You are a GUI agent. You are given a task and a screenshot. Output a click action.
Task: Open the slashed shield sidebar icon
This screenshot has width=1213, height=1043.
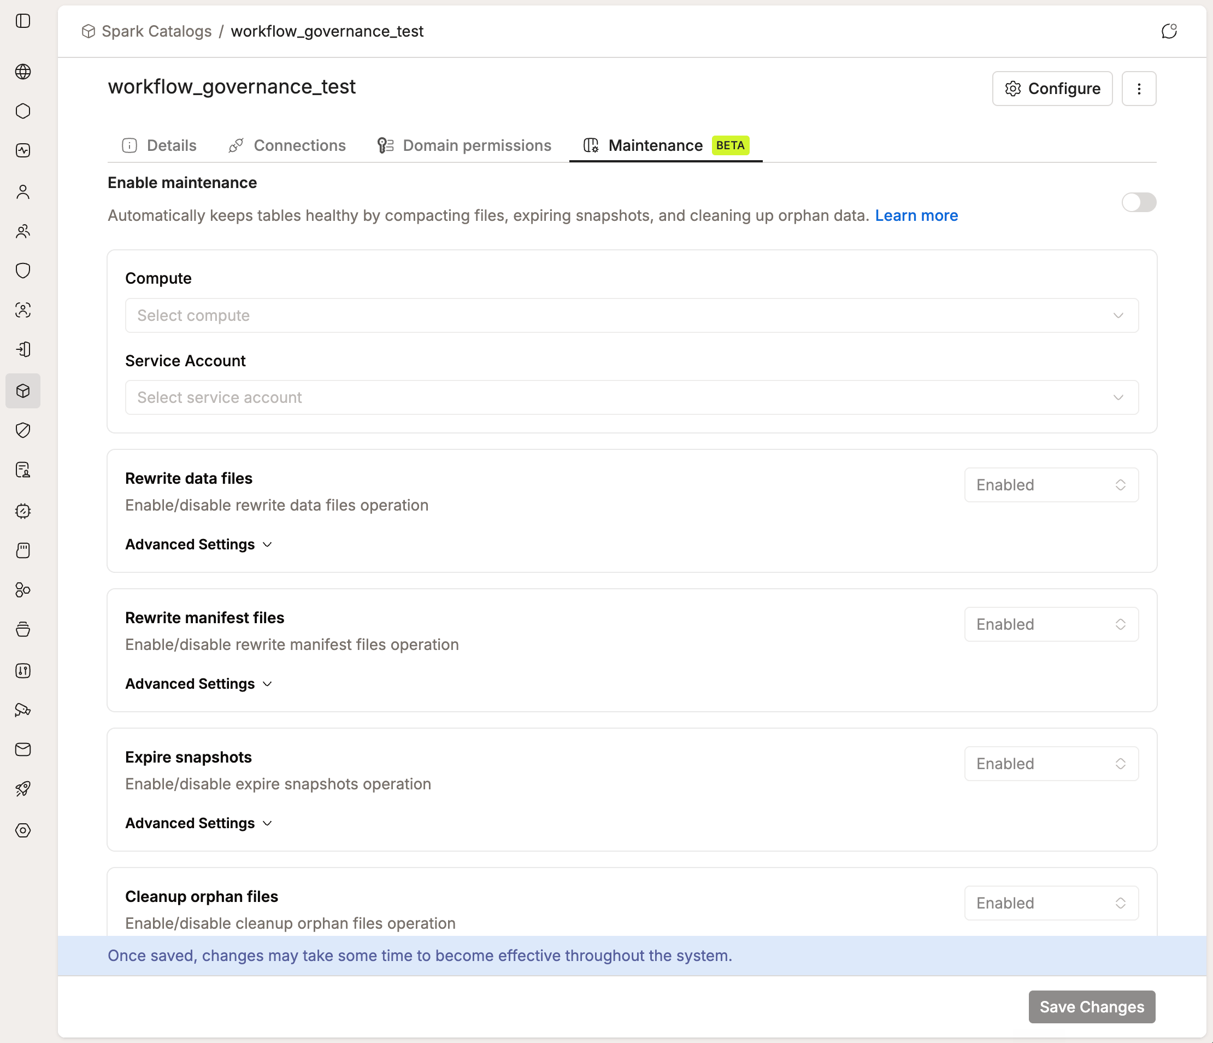(x=23, y=430)
